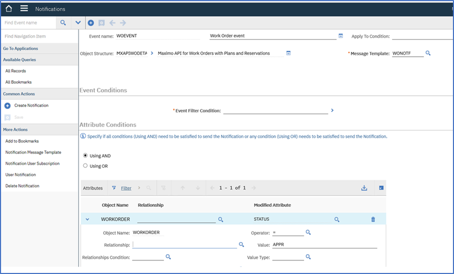This screenshot has height=274, width=454.
Task: Click move row up arrow
Action: click(x=183, y=188)
